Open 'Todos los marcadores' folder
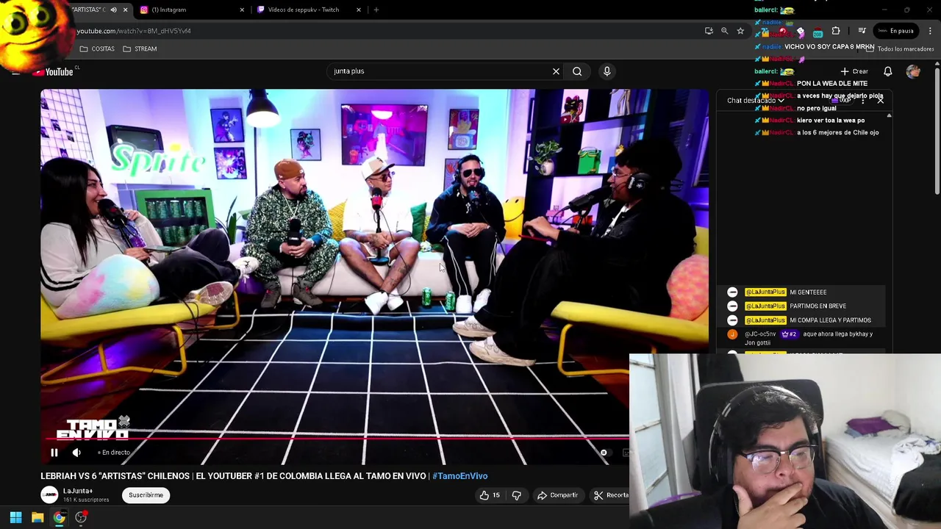Viewport: 941px width, 529px height. click(900, 48)
